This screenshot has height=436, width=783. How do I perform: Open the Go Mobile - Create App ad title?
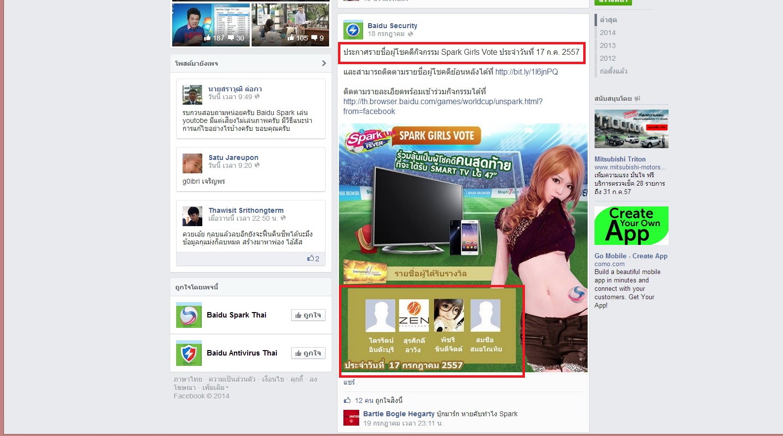pyautogui.click(x=631, y=256)
